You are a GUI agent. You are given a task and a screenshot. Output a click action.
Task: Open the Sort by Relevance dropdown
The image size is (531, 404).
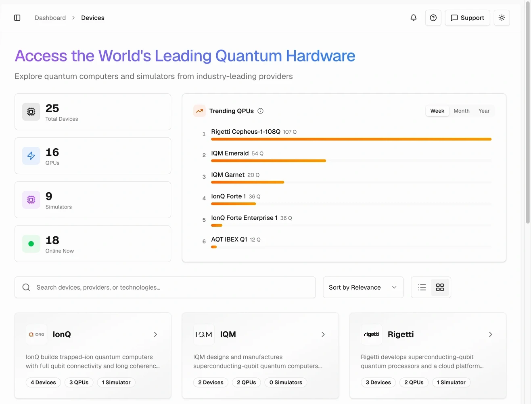(x=363, y=287)
